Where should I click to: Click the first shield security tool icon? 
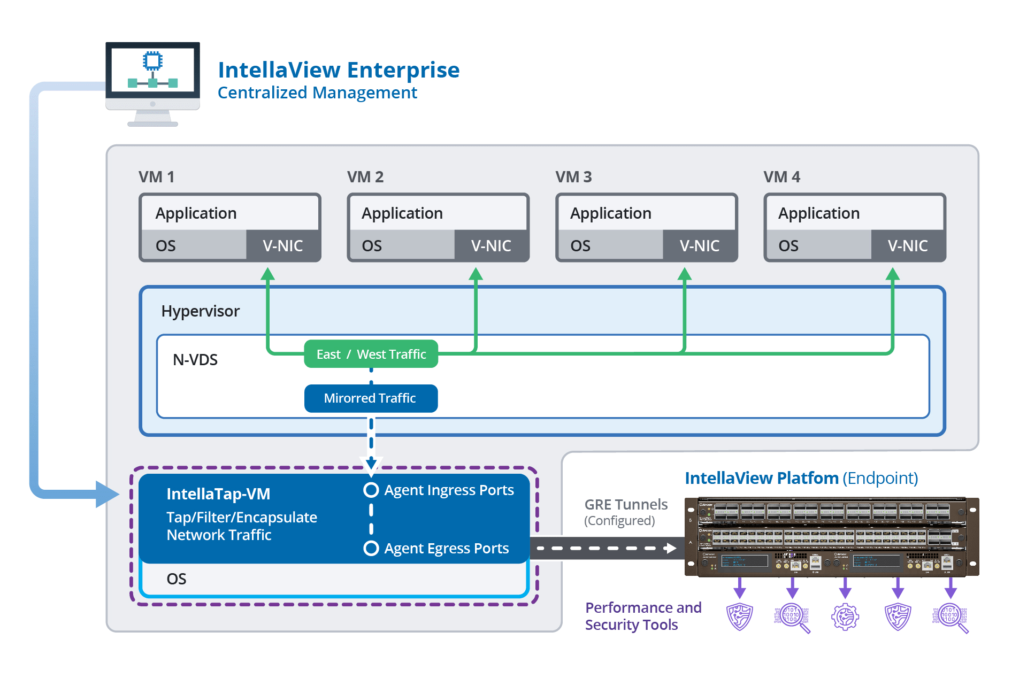(740, 616)
